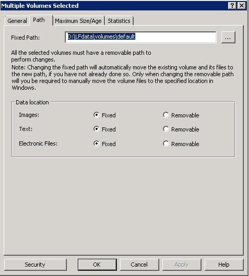Open the Maximum Size/Age tab
249x276 pixels.
pos(78,21)
